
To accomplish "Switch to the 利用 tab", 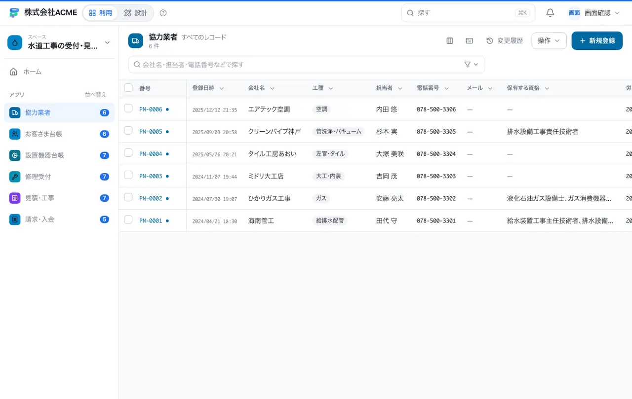I will pos(101,13).
